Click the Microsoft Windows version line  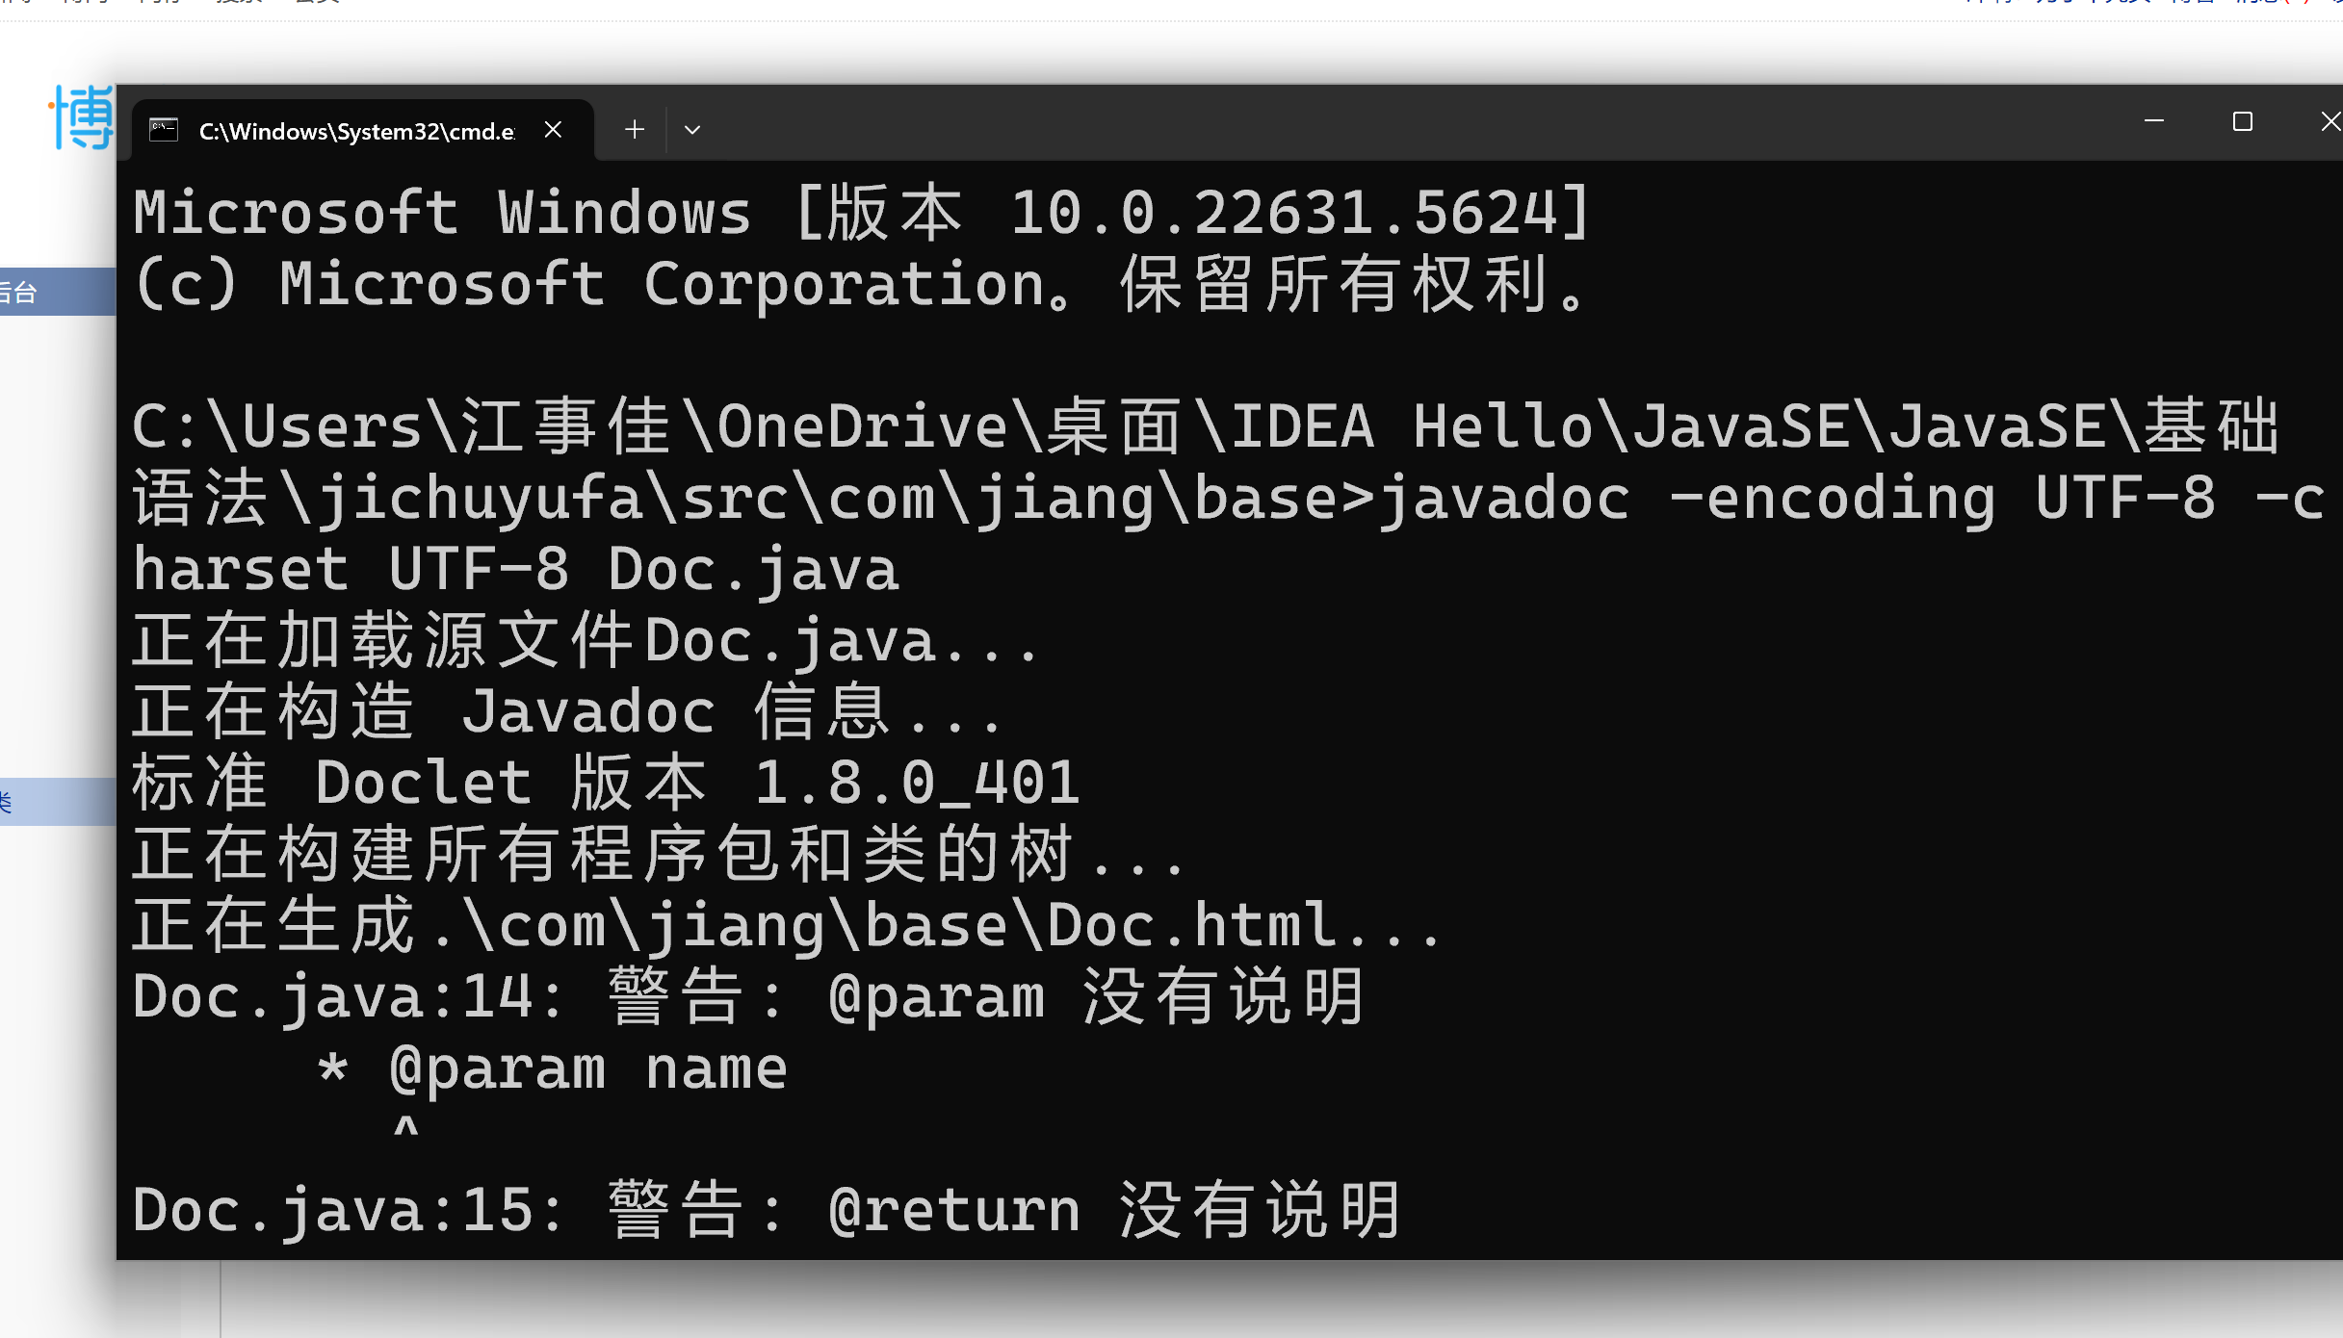coord(861,213)
